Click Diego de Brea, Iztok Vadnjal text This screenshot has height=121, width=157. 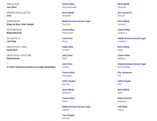pos(20,24)
